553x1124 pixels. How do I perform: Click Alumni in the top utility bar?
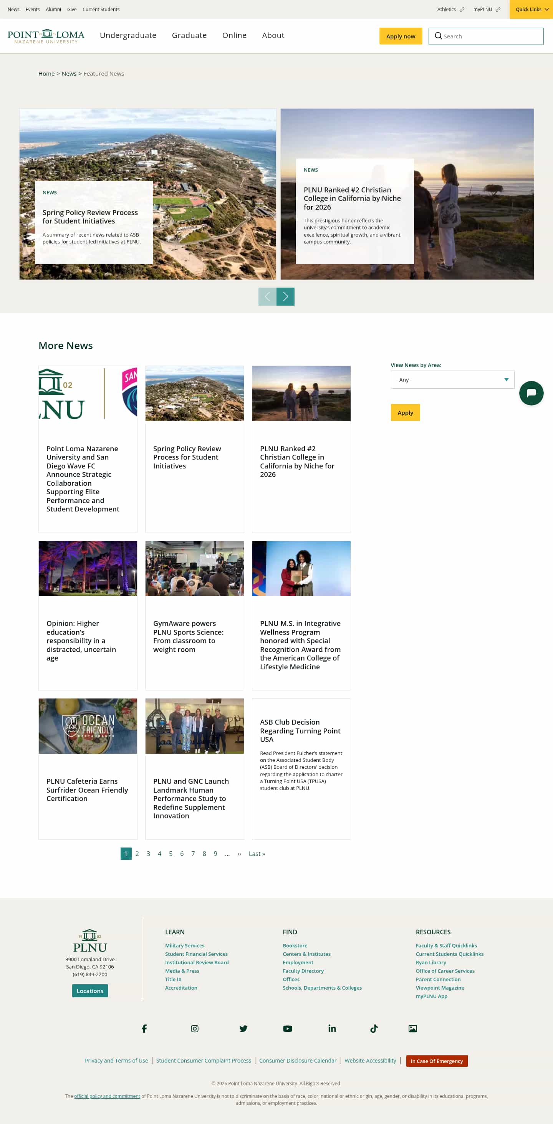(x=53, y=10)
